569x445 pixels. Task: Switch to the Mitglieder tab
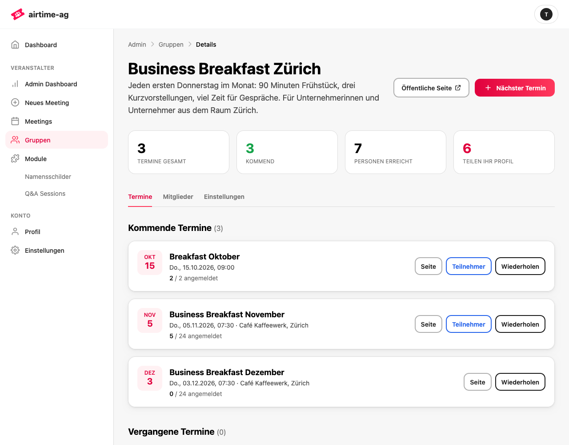pyautogui.click(x=178, y=197)
